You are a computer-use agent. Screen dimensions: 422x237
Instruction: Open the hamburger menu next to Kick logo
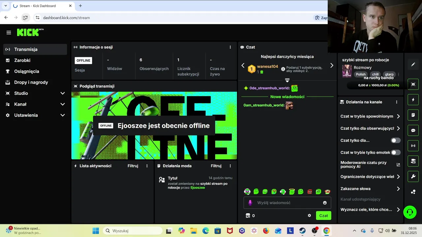pos(9,33)
